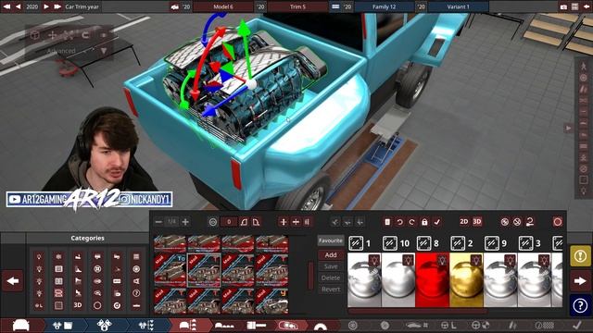Choose the horizontal bar category icon
This screenshot has height=333, width=593.
click(x=136, y=304)
